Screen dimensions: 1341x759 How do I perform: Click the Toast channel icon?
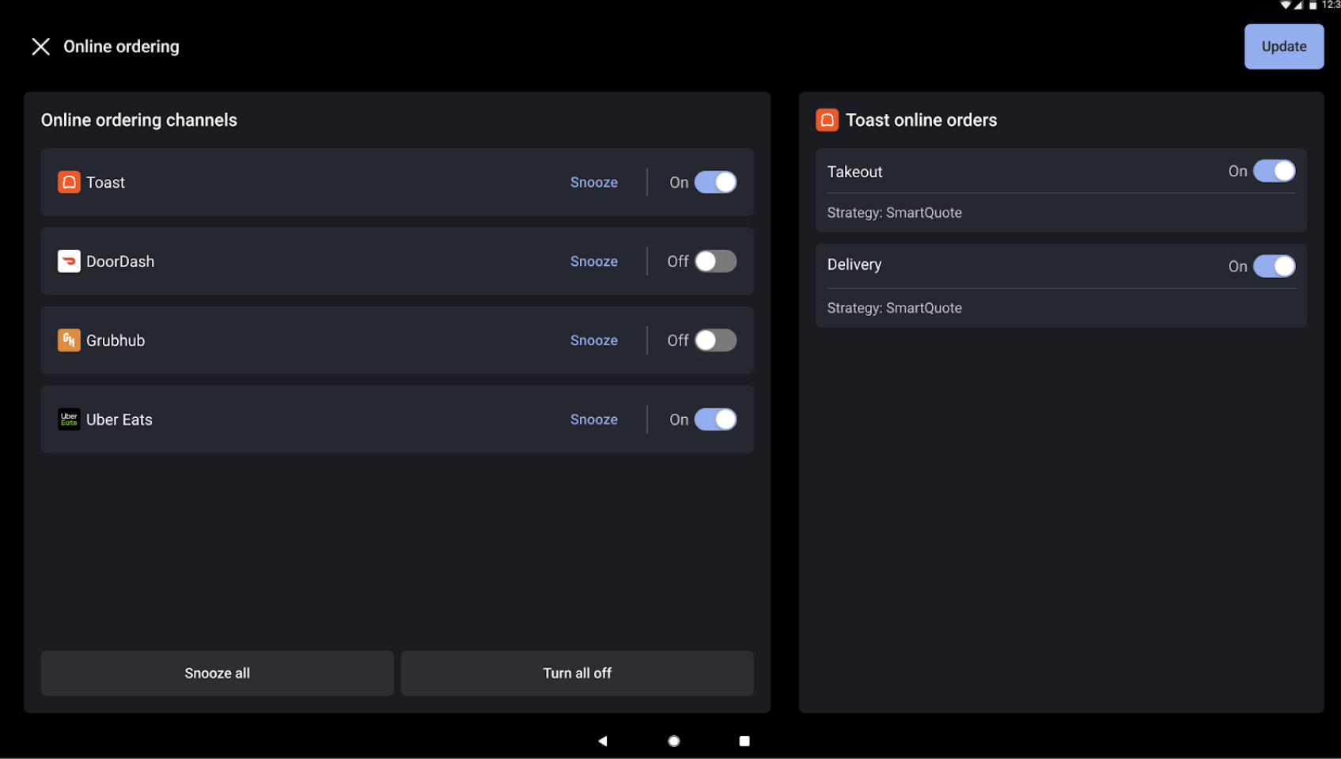point(69,182)
